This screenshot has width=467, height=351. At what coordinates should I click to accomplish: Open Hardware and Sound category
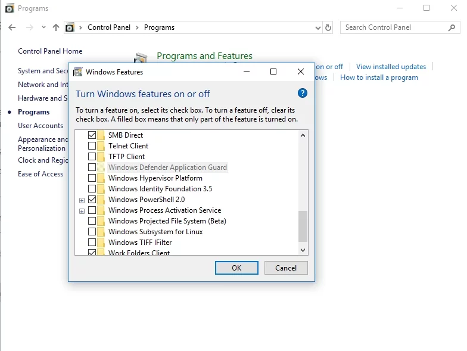pos(43,98)
